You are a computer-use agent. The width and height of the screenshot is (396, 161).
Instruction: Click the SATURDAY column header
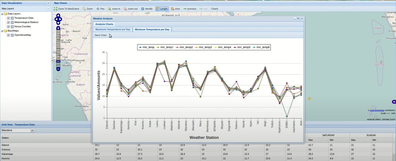coord(328,135)
